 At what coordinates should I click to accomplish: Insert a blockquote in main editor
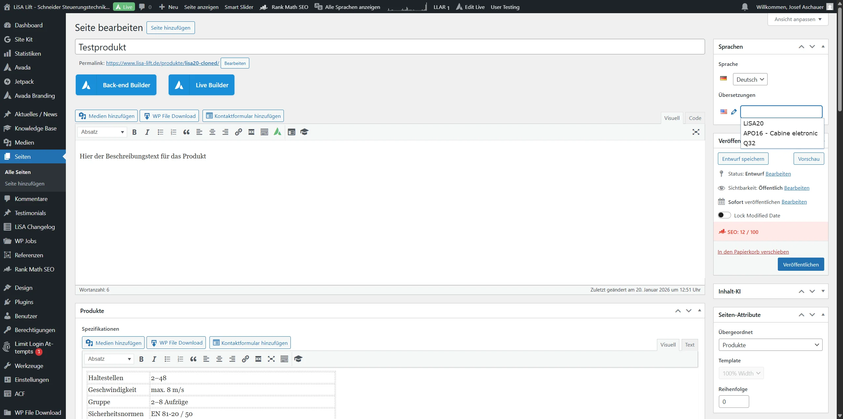(186, 132)
